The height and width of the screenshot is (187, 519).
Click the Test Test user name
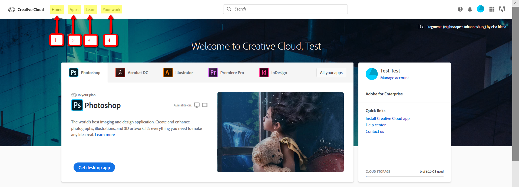(390, 71)
